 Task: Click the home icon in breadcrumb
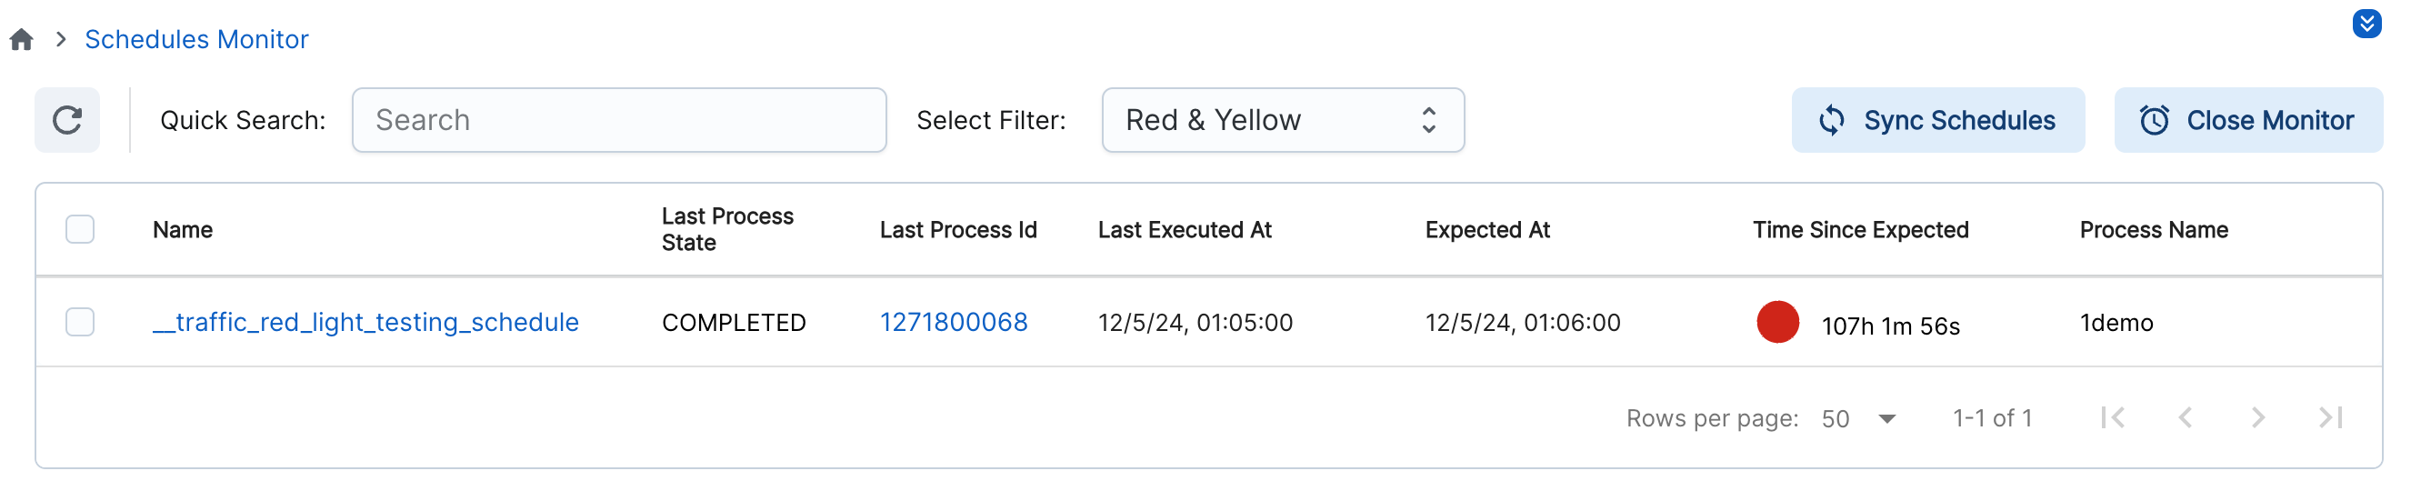point(22,39)
